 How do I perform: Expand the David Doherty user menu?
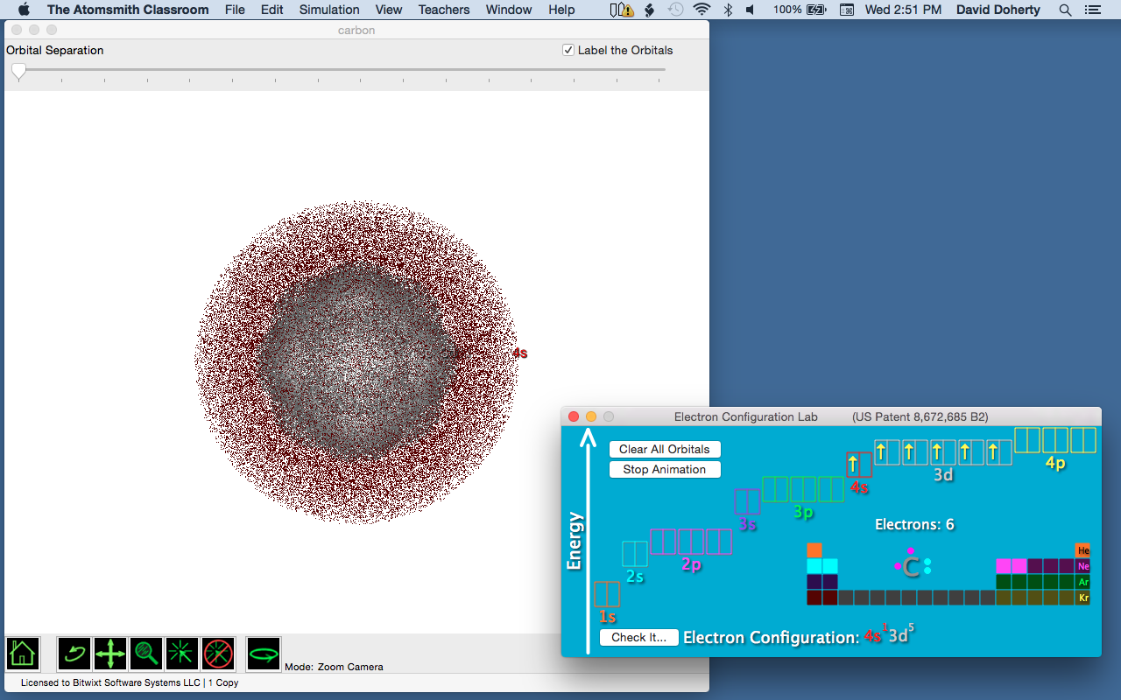[x=998, y=10]
